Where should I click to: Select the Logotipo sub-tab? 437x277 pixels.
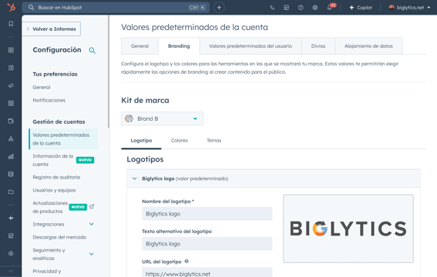point(141,141)
